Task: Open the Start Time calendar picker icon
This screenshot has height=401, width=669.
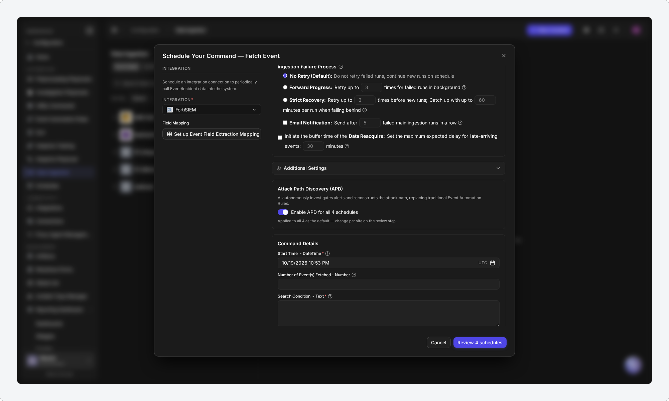Action: pos(493,263)
